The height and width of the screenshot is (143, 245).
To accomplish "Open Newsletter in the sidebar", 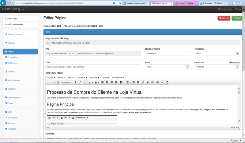I will [x=11, y=89].
